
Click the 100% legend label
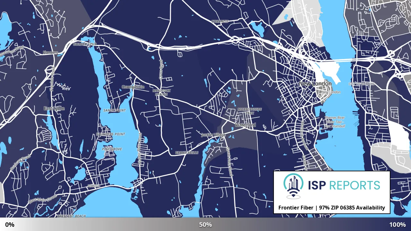398,225
